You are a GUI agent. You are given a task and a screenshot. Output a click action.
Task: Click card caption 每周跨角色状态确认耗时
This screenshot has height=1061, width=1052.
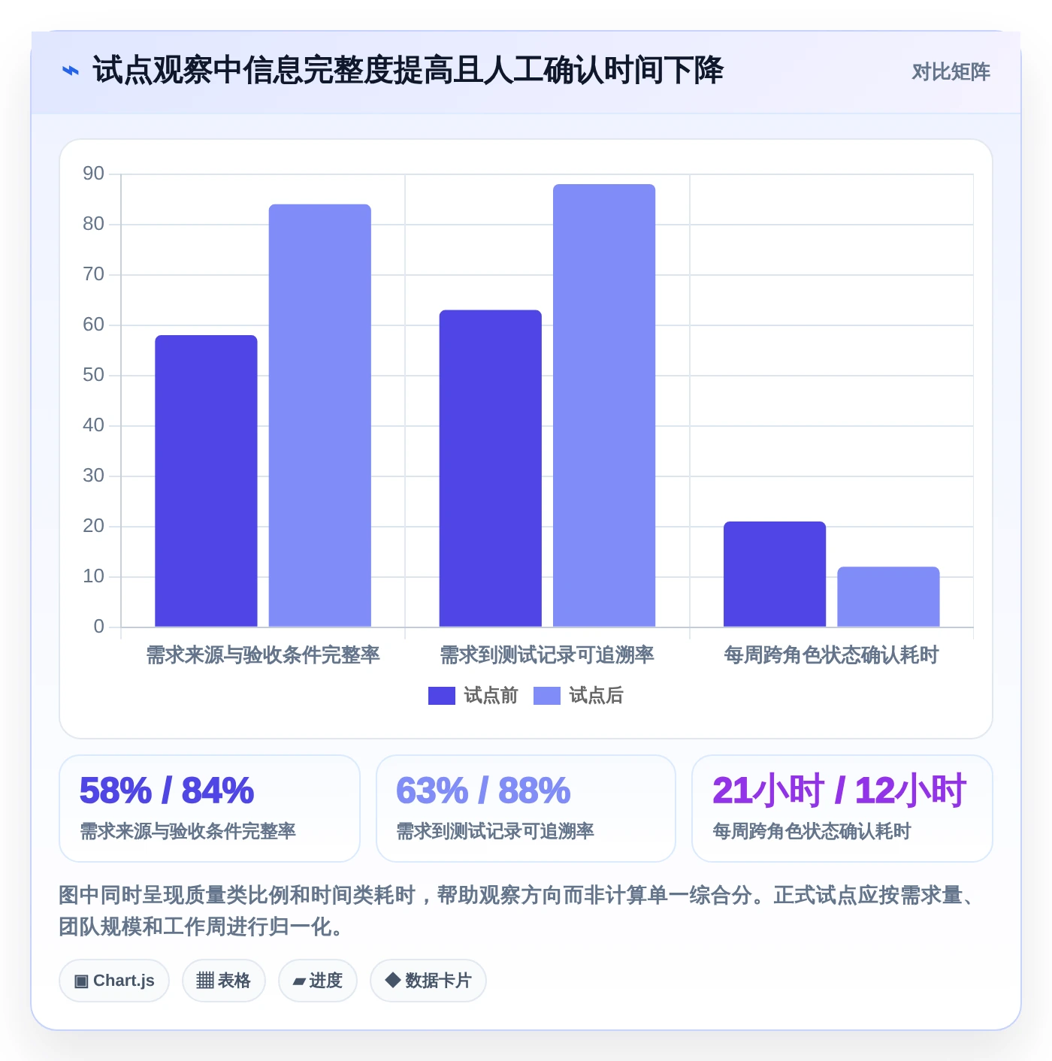click(812, 831)
